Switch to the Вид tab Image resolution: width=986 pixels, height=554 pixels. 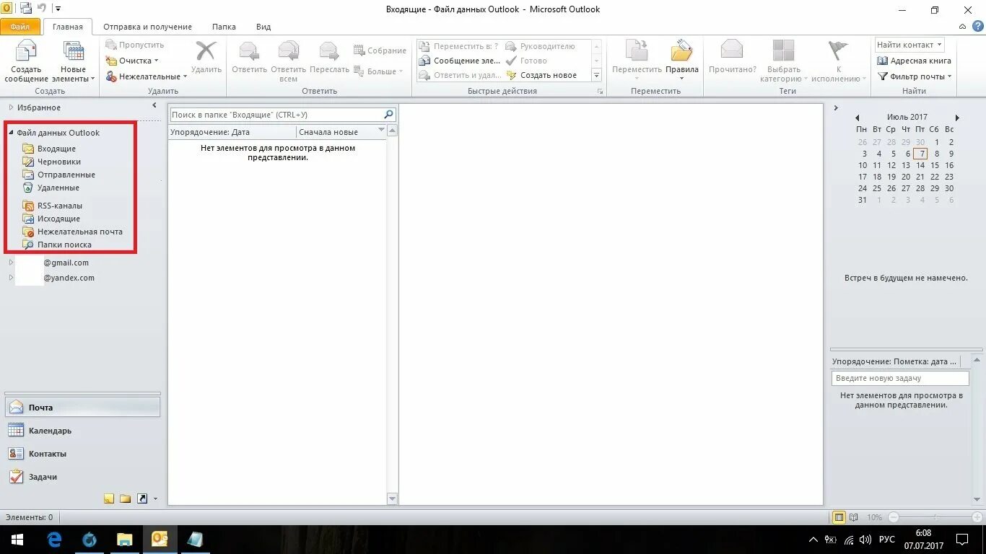(x=263, y=27)
